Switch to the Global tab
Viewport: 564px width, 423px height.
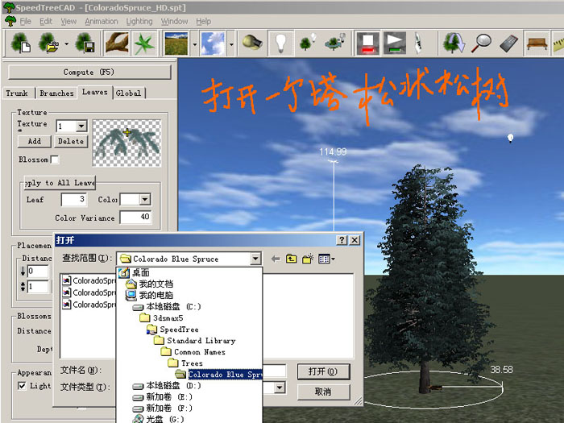pos(128,93)
